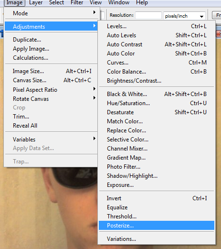This screenshot has height=249, width=221.
Task: Open Brightness/Contrast adjustment
Action: pyautogui.click(x=157, y=81)
